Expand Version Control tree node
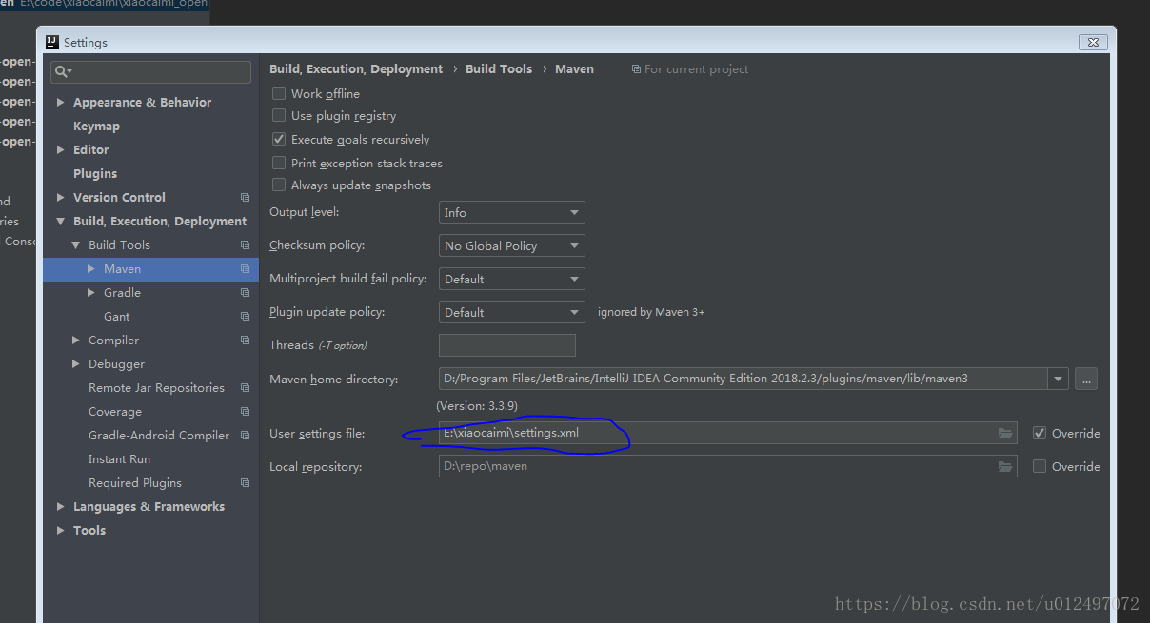Screen dimensions: 1150x623 (61, 198)
